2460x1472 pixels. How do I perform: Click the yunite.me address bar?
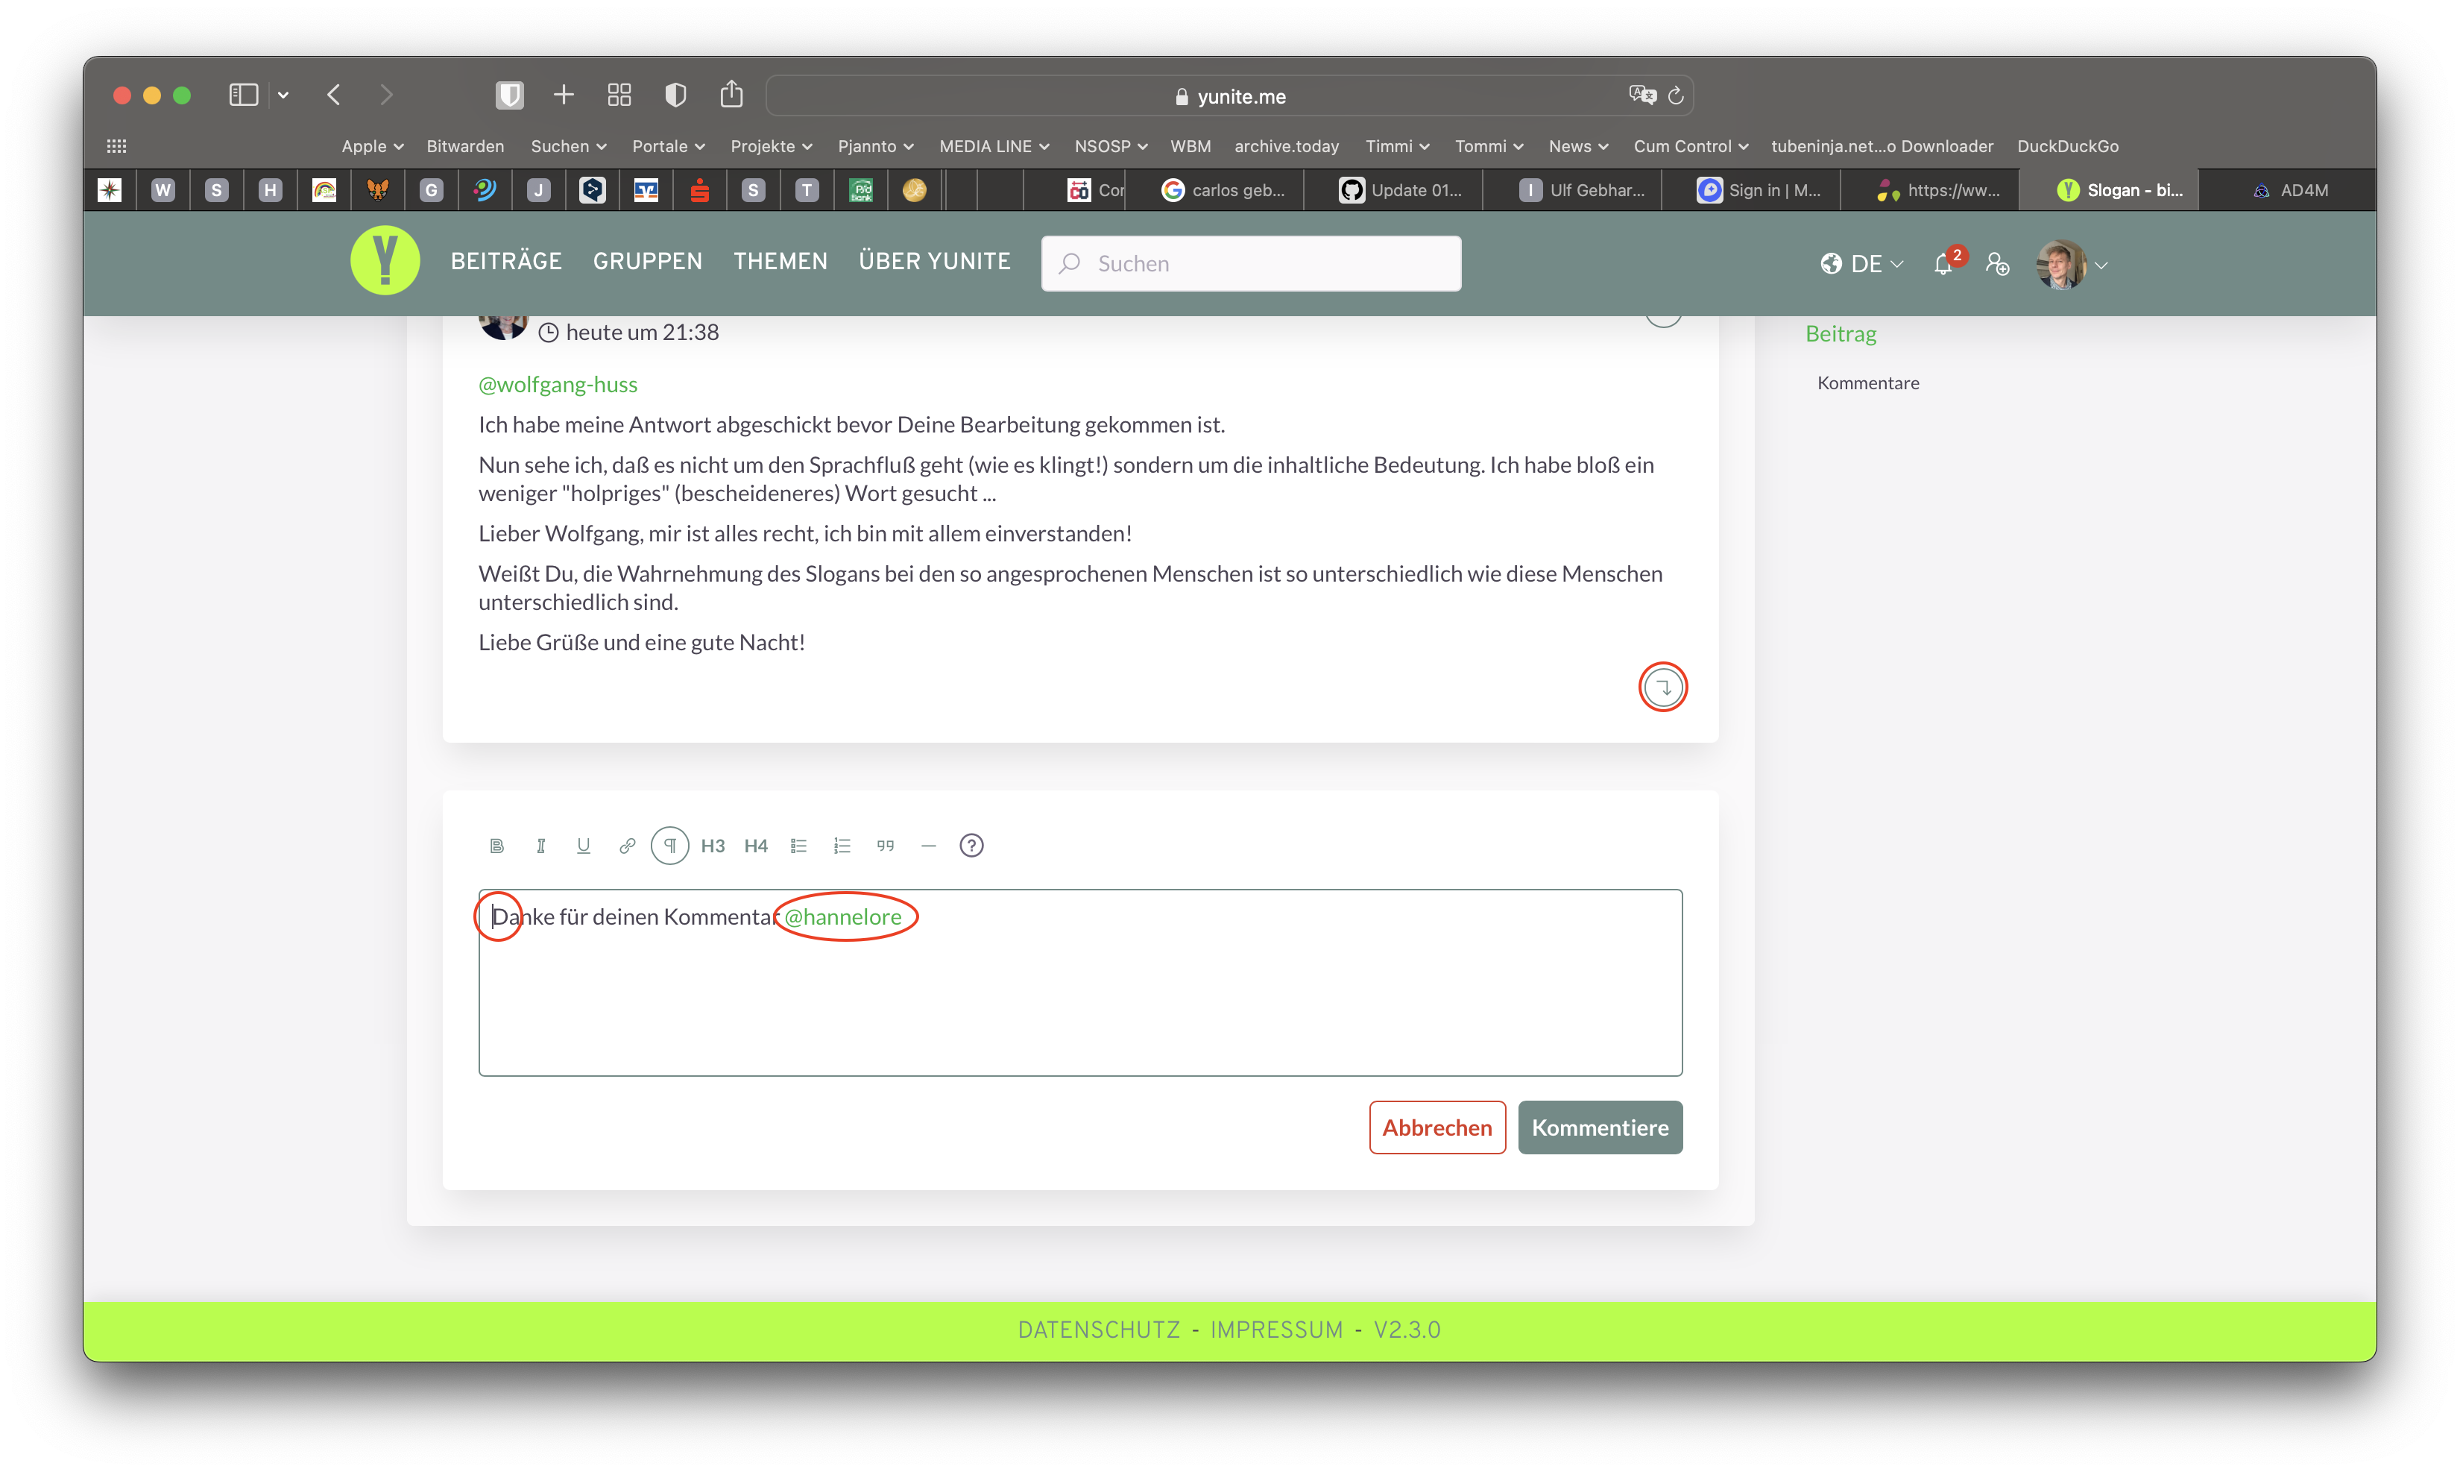pyautogui.click(x=1229, y=95)
